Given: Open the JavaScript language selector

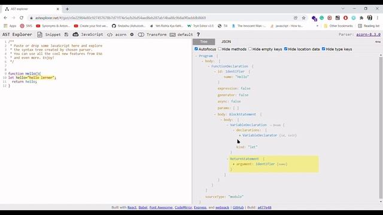Looking at the screenshot, I should [88, 35].
